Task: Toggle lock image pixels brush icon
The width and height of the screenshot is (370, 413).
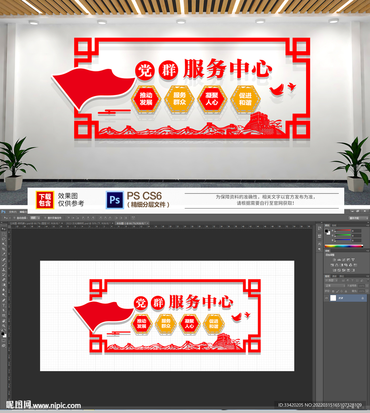Action: click(x=338, y=291)
